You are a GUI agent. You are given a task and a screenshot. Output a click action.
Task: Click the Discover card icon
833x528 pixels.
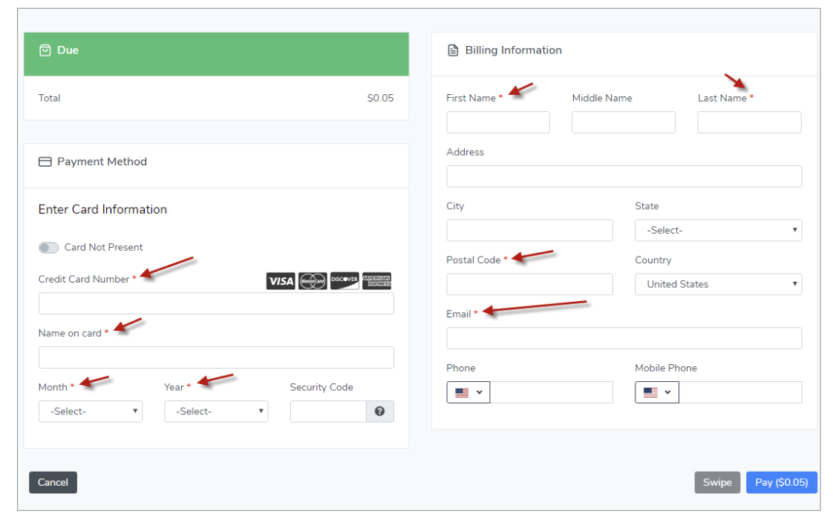point(344,281)
